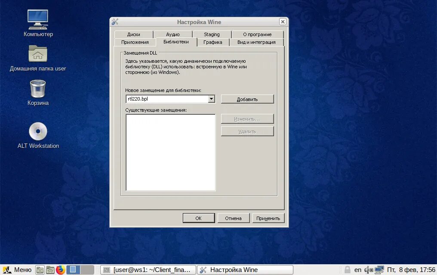Select Настройка Wine taskbar entry

point(245,270)
